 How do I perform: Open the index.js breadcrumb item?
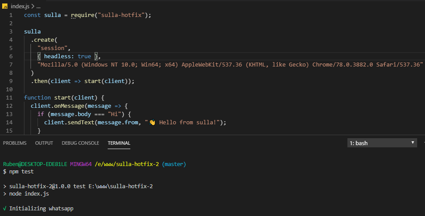pos(20,7)
